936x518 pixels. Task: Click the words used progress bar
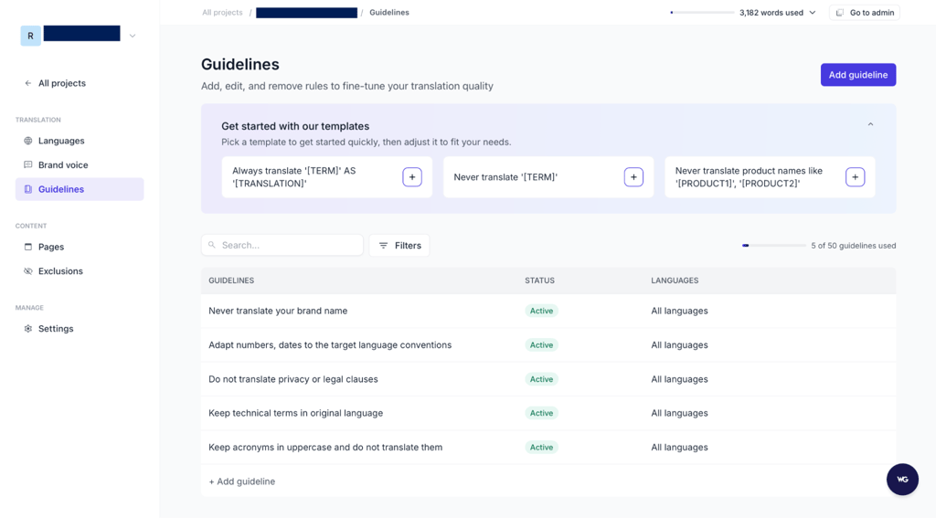pyautogui.click(x=702, y=13)
